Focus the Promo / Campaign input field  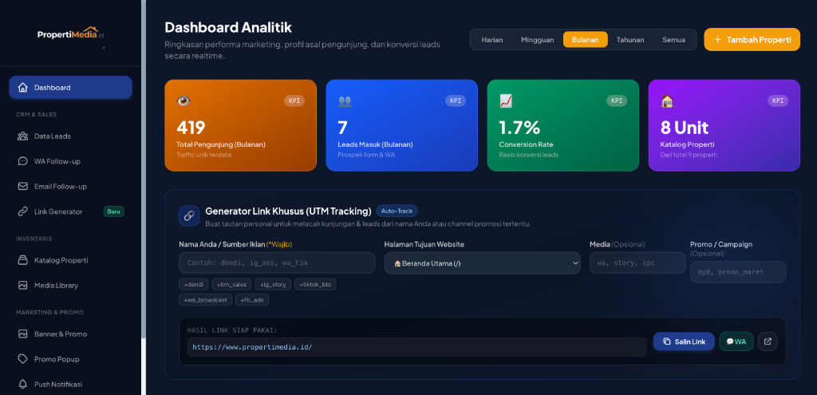tap(738, 272)
